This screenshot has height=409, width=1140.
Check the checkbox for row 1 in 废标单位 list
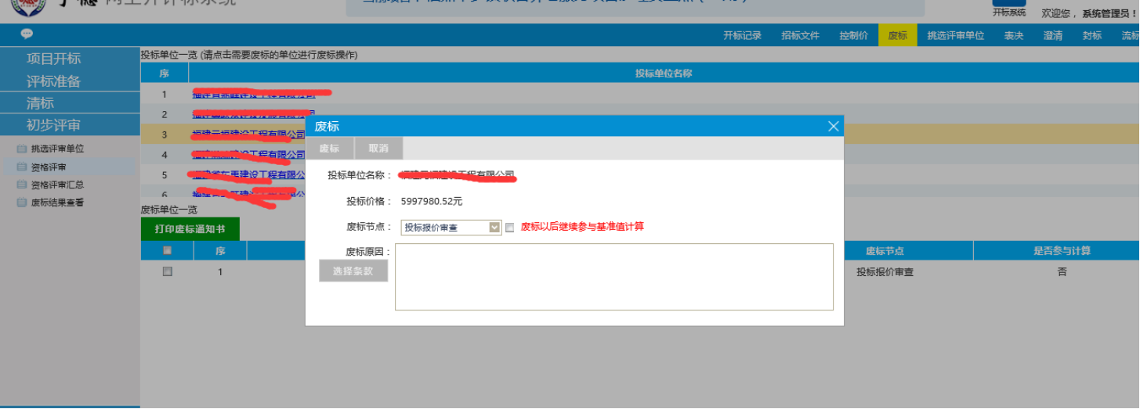click(x=167, y=272)
